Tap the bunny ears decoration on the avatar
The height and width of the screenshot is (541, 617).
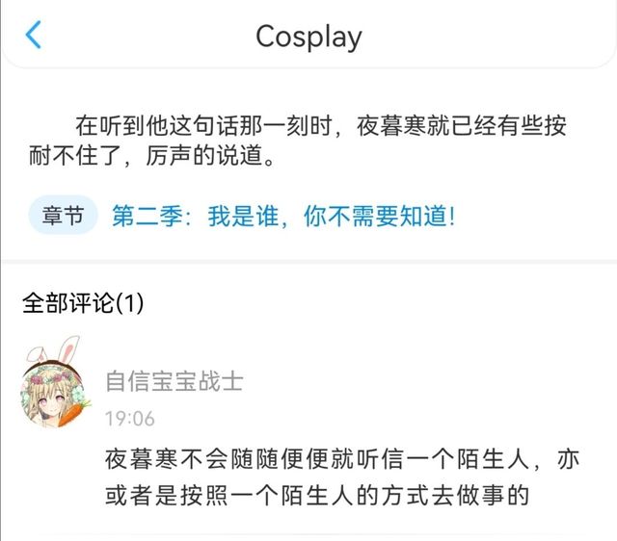(x=55, y=348)
